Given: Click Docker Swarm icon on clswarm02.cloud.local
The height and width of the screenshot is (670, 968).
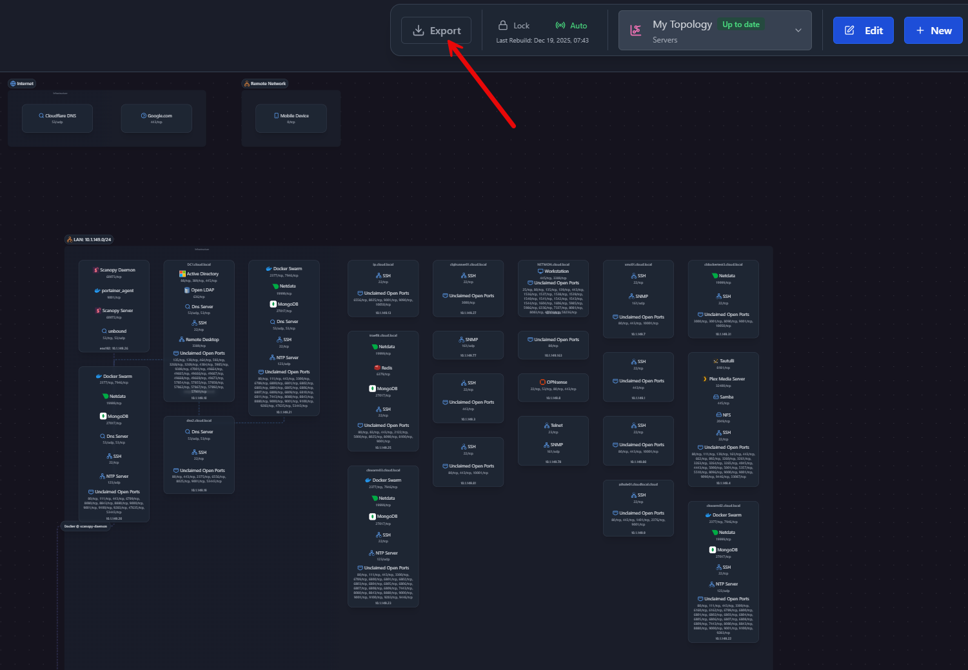Looking at the screenshot, I should coord(709,515).
